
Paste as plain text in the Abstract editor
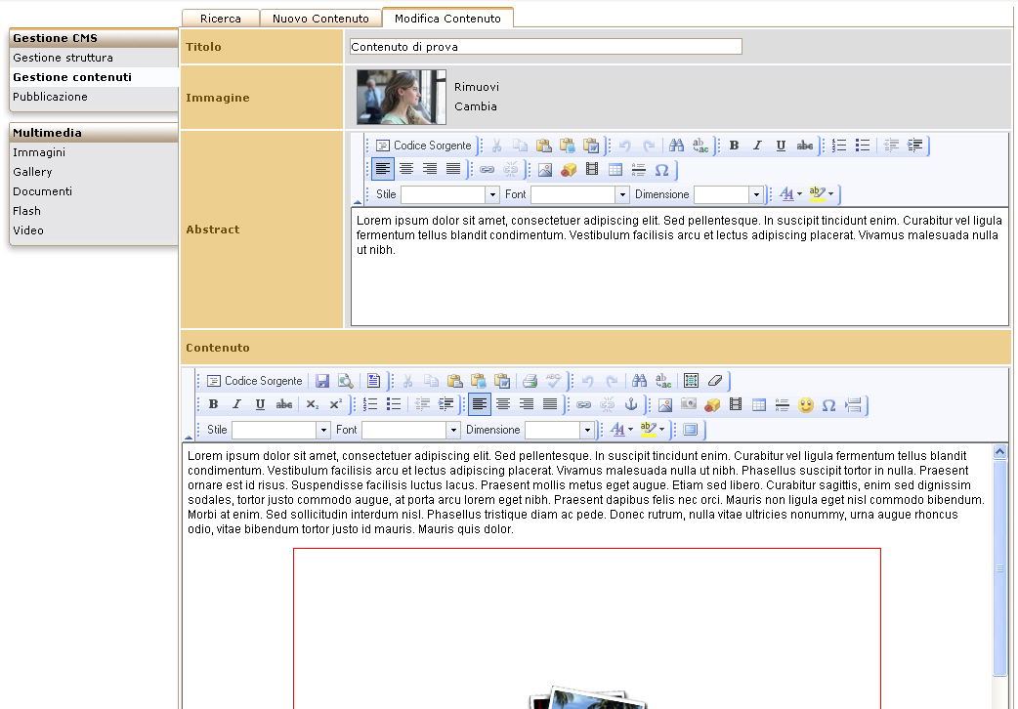[568, 146]
